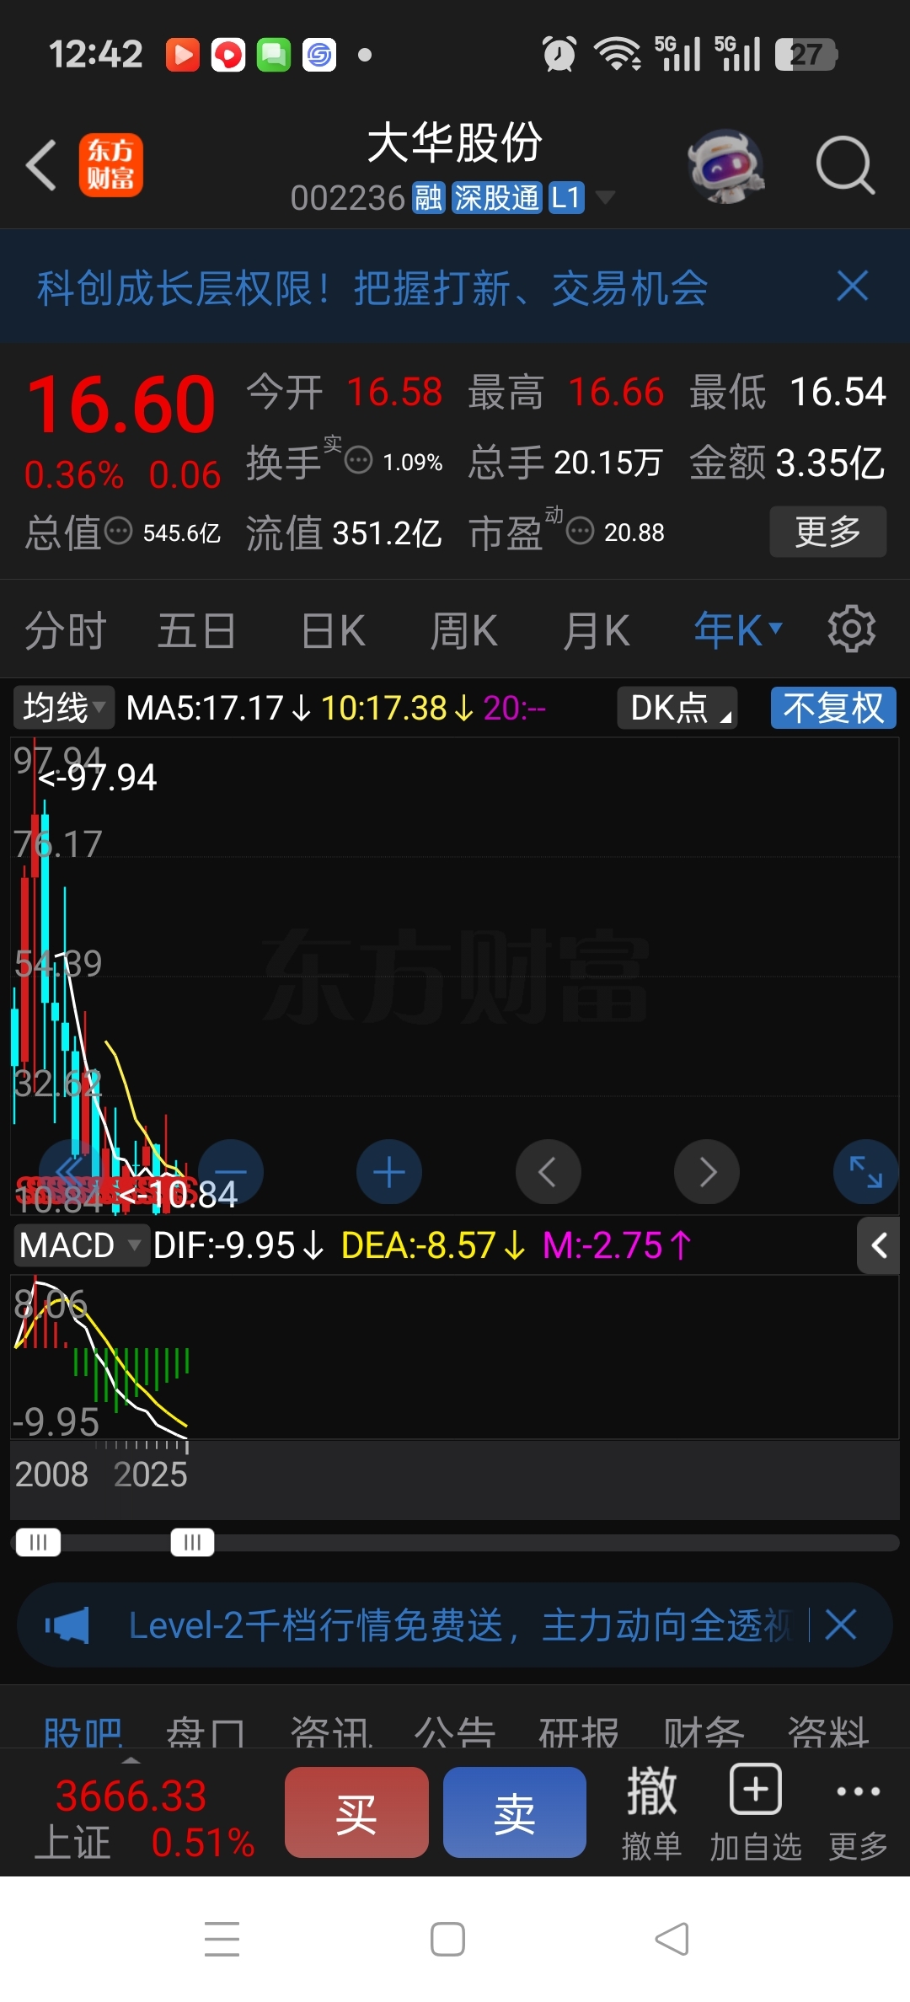Tap current price 16.60

121,404
